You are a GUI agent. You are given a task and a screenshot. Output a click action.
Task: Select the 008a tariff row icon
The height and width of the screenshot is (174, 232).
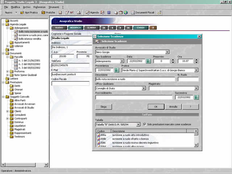98,135
